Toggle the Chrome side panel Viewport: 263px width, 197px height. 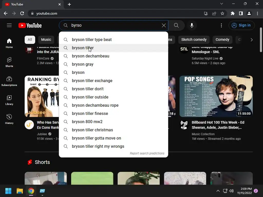[x=241, y=13]
